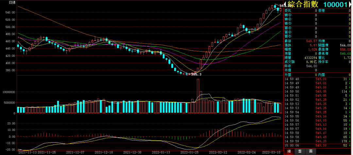The width and height of the screenshot is (353, 155).
Task: Click the green arrow in 14:59:55 row
Action: tap(350, 116)
